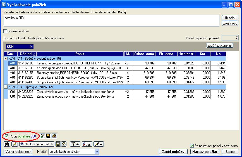Save the filter with the yellow floppy icon
Screen dimensions: 242x157
[x=48, y=136]
